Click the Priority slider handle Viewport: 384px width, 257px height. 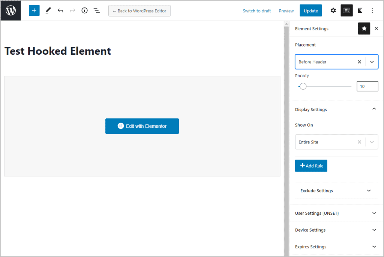click(303, 87)
